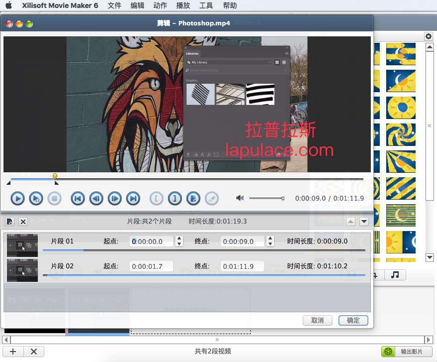Image resolution: width=437 pixels, height=362 pixels.
Task: Click the 片段 01 end time stepper
Action: coord(270,241)
